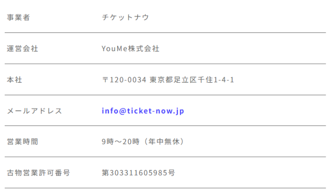Click the 営業時間 row label
Screen dimensions: 333x192
tap(22, 142)
